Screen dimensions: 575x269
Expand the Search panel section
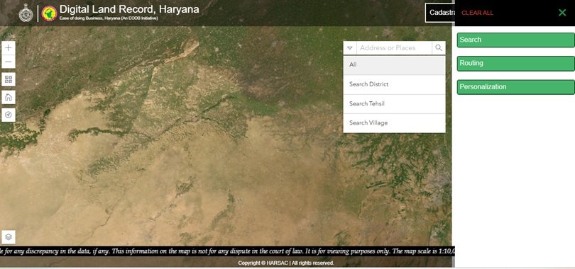[515, 40]
